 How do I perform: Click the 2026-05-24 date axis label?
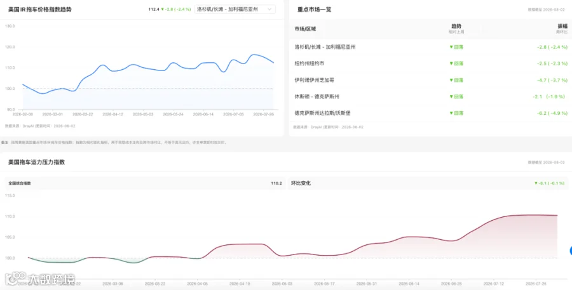173,114
